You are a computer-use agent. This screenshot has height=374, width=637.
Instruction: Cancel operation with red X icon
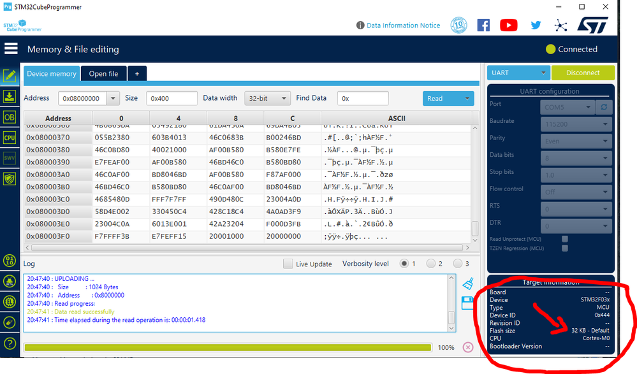(x=468, y=347)
